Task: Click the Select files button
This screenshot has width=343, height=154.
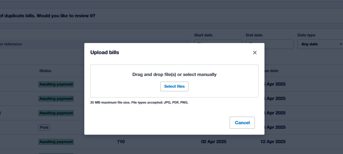Action: coord(174,86)
